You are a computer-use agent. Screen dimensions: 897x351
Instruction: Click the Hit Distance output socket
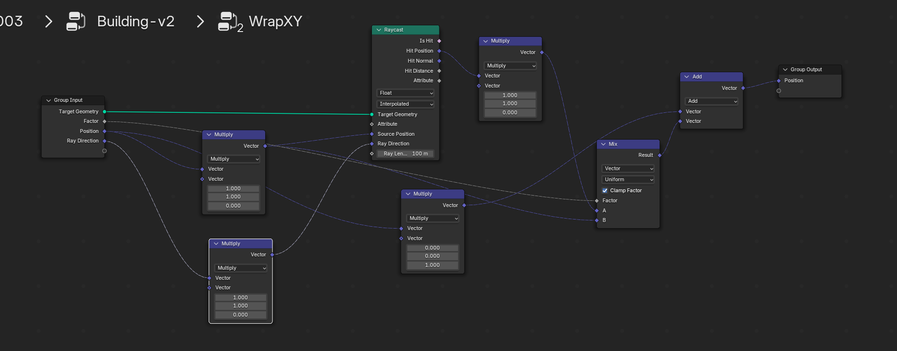(439, 71)
